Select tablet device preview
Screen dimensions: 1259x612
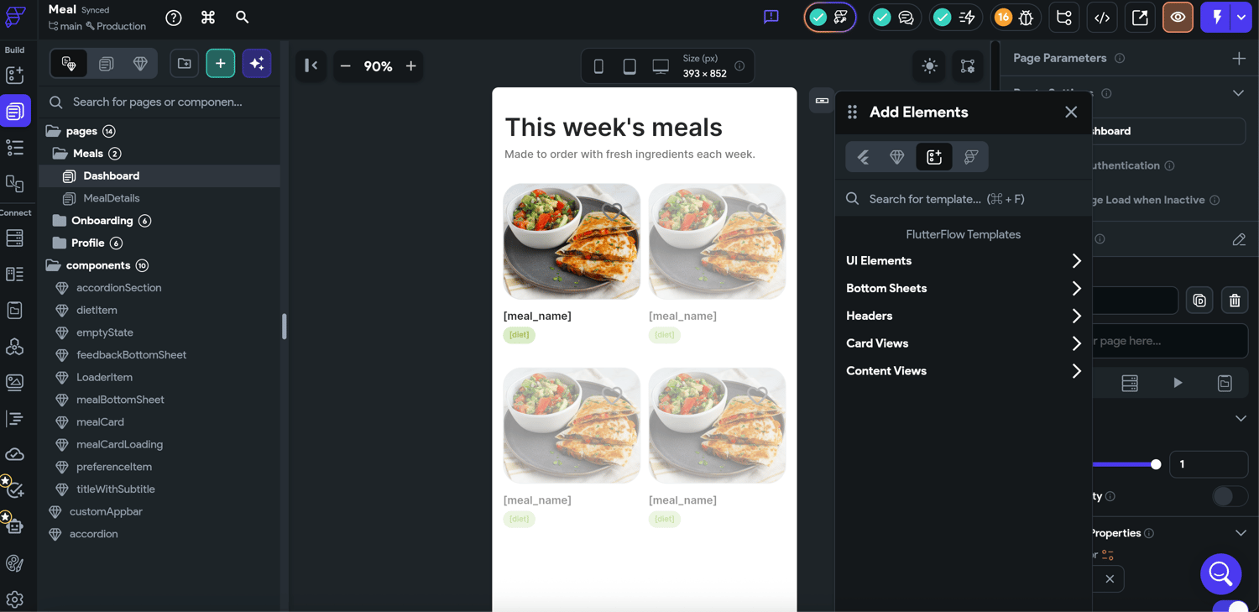pyautogui.click(x=629, y=66)
